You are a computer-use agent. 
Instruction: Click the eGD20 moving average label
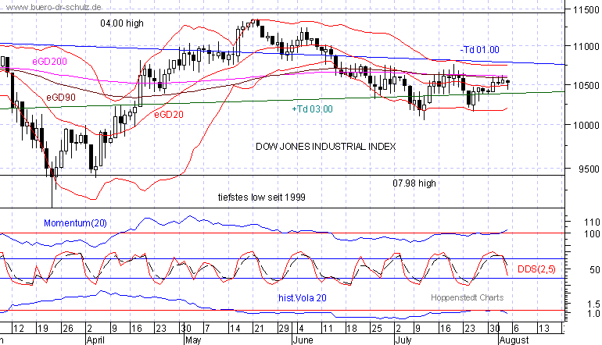[x=169, y=114]
